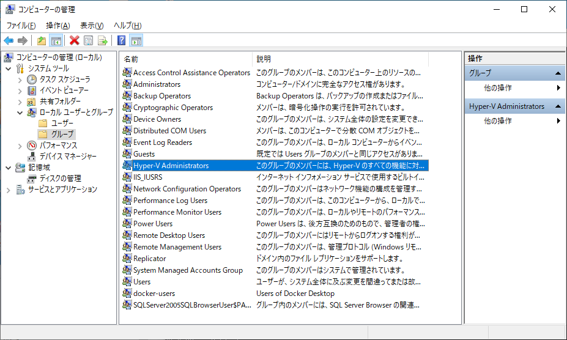Expand the パフォーマンス node chevron
The height and width of the screenshot is (340, 567).
tap(20, 146)
